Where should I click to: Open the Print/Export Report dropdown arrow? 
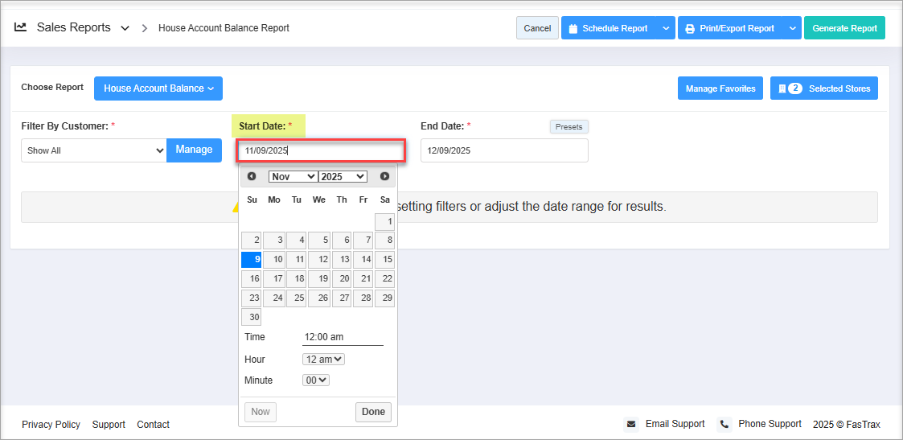click(792, 28)
